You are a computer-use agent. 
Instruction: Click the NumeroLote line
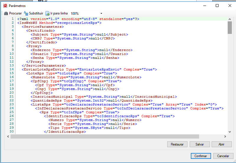click(x=86, y=77)
